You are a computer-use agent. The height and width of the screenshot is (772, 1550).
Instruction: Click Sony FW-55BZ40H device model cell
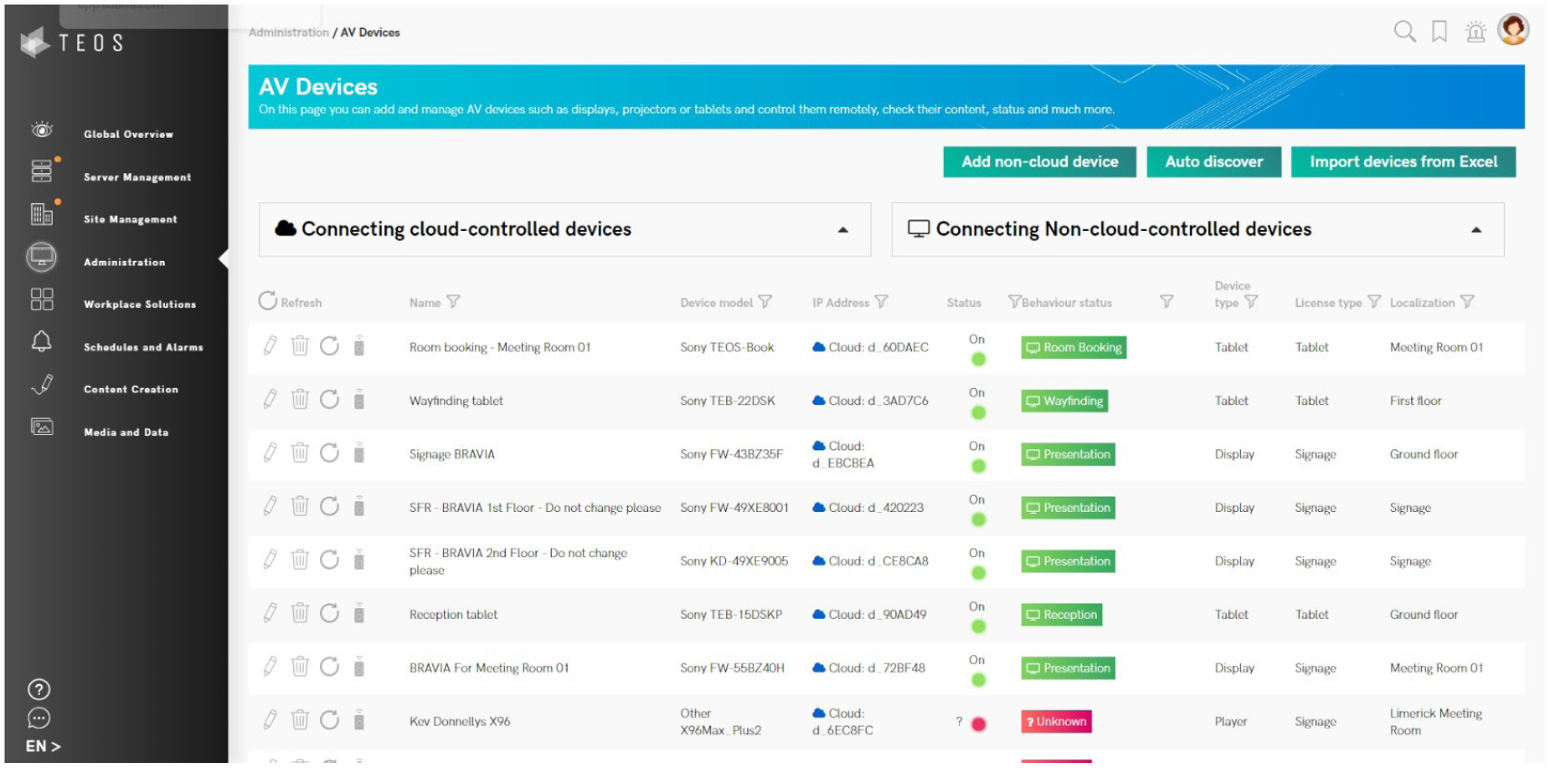pos(731,668)
